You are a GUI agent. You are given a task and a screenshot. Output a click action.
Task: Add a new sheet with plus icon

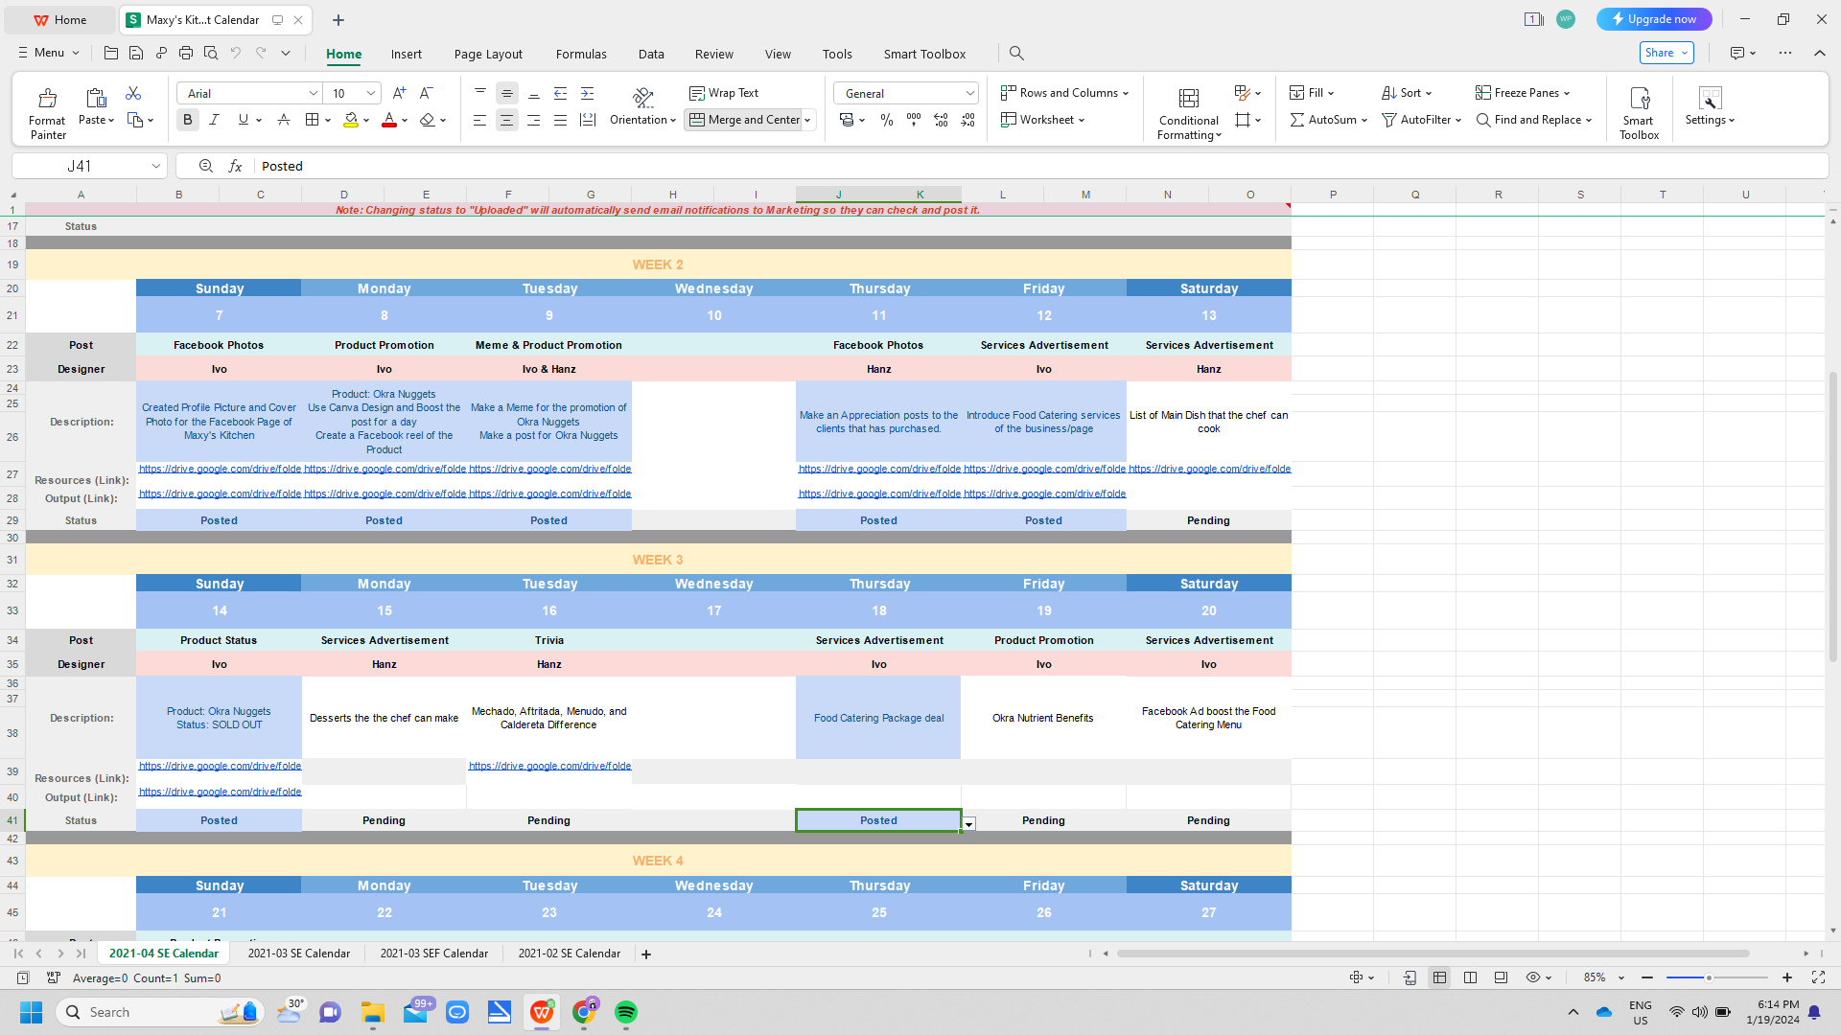coord(646,954)
